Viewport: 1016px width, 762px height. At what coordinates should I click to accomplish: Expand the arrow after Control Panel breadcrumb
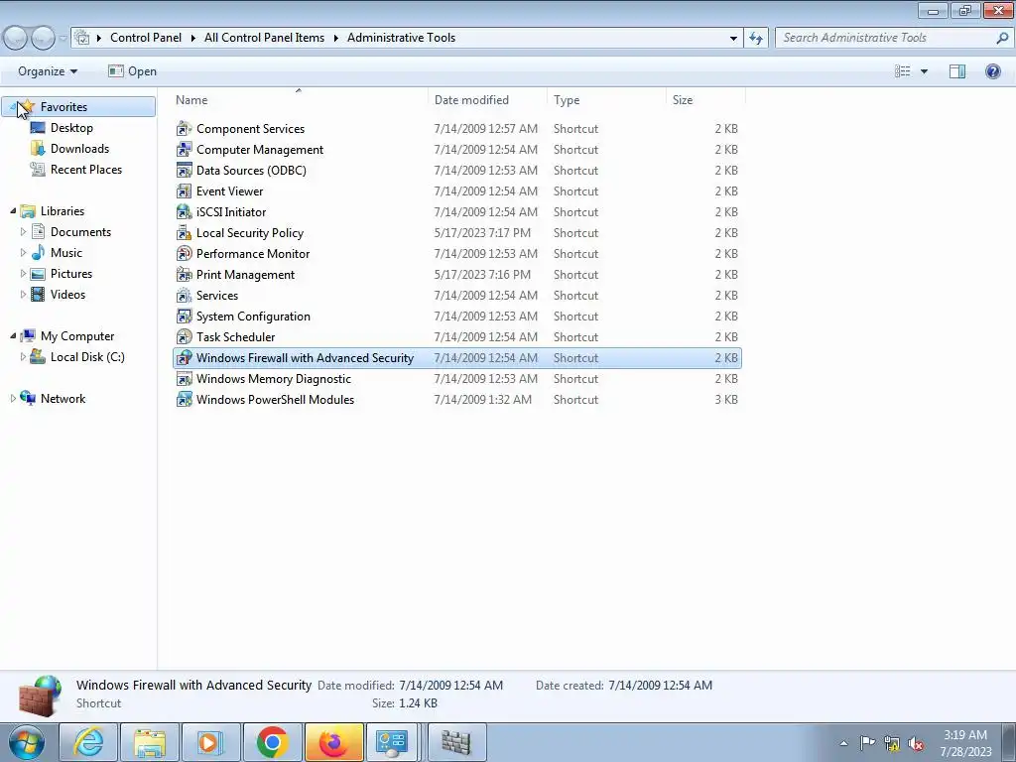[193, 39]
